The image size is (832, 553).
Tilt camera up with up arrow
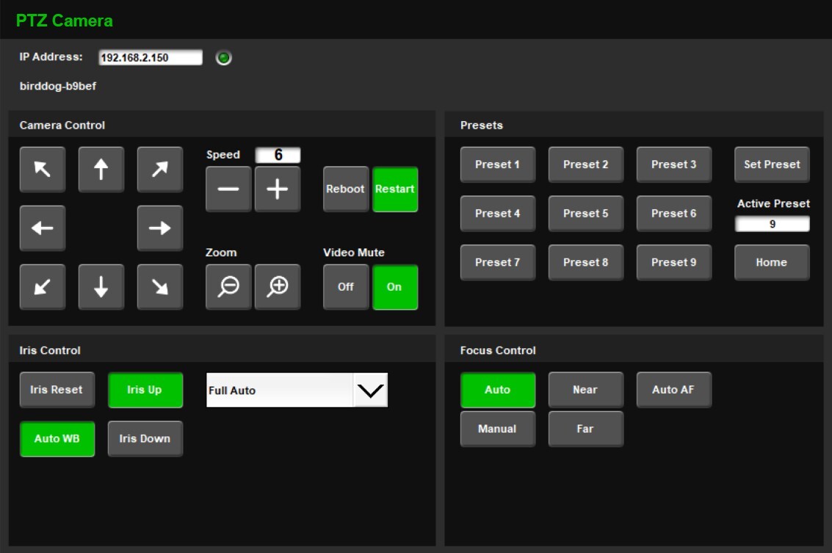tap(101, 170)
